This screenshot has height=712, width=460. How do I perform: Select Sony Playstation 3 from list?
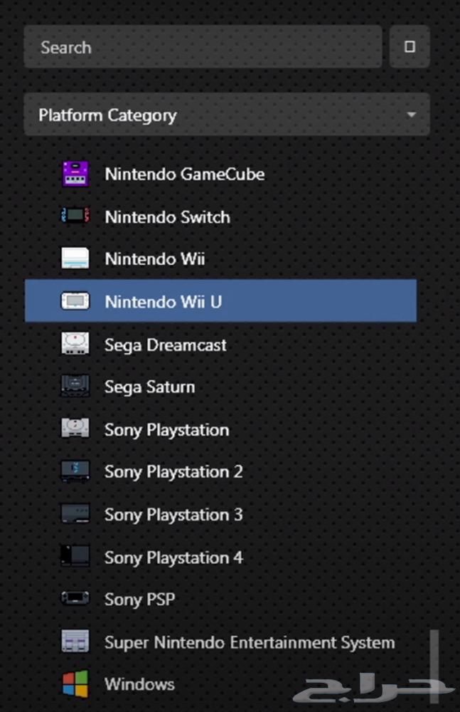pos(173,514)
